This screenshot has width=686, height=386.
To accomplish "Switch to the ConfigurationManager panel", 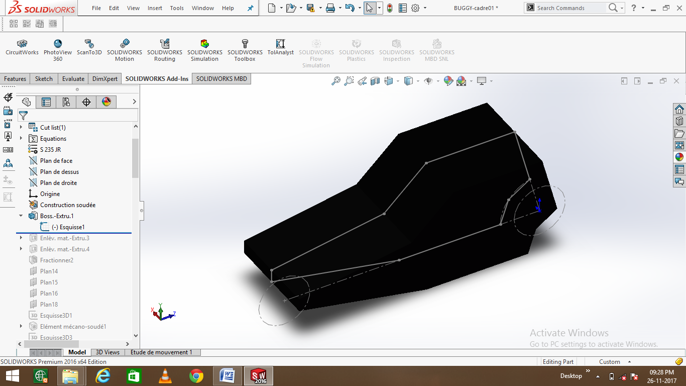I will (66, 102).
